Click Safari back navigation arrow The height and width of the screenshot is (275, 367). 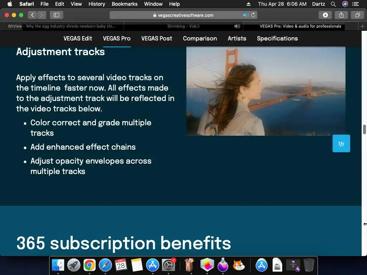33,15
